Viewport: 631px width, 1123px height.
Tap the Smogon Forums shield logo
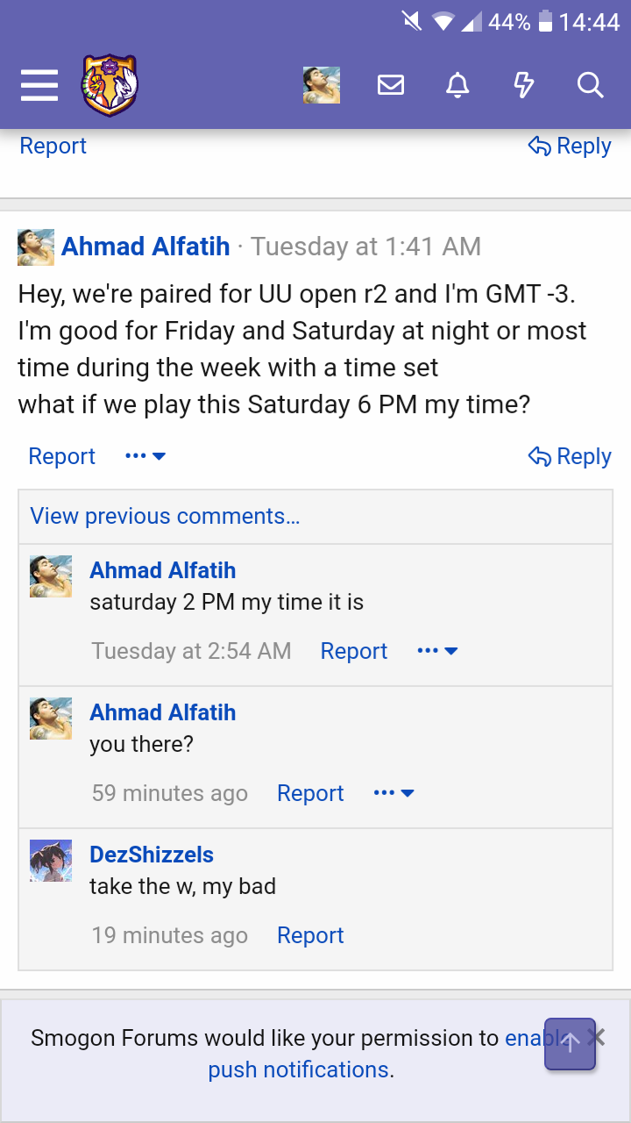pos(110,85)
